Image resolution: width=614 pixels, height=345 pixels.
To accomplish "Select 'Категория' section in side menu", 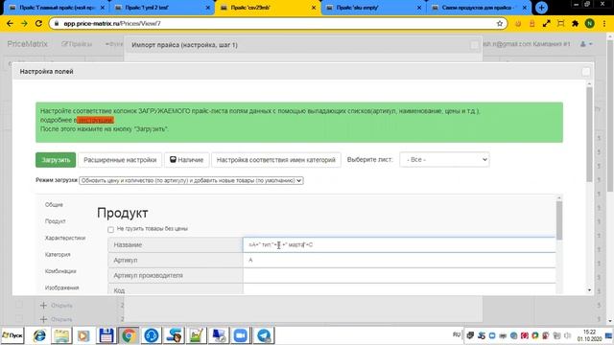I will [58, 255].
